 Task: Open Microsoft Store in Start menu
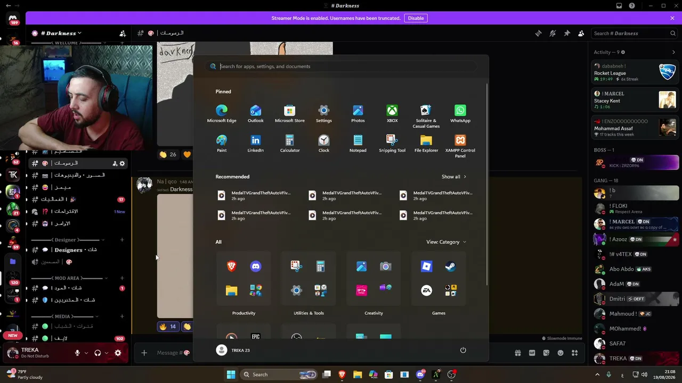pyautogui.click(x=290, y=114)
